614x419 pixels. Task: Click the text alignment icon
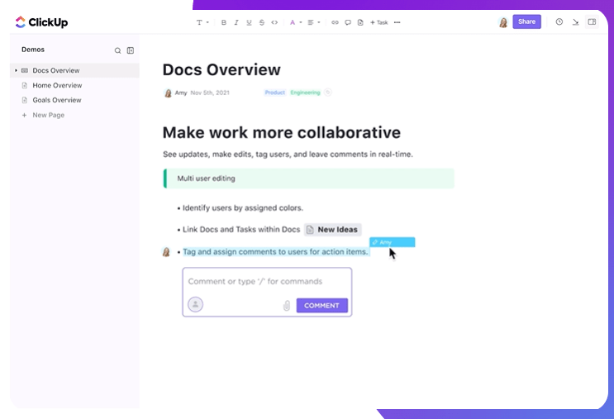[x=311, y=22]
